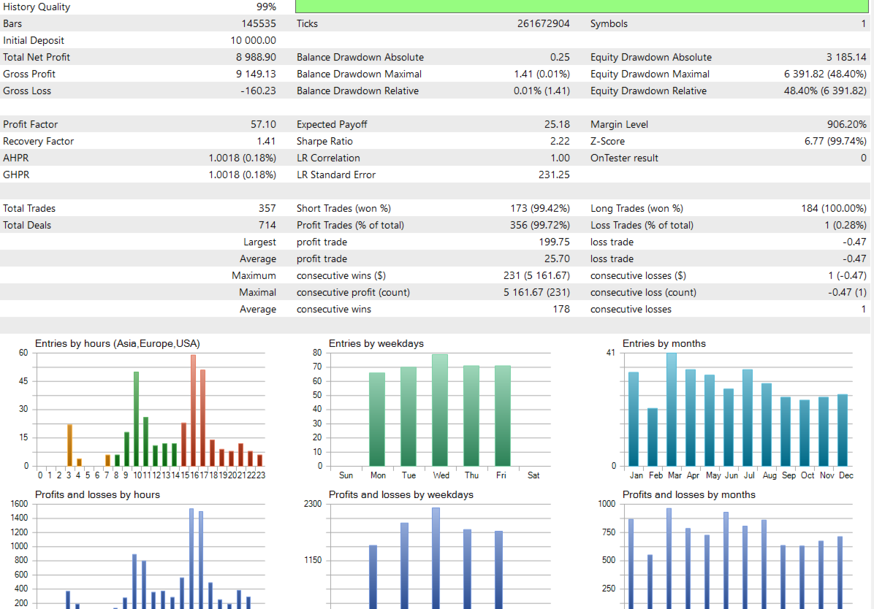
Task: Click the March bar in Profits by months
Action: [669, 559]
